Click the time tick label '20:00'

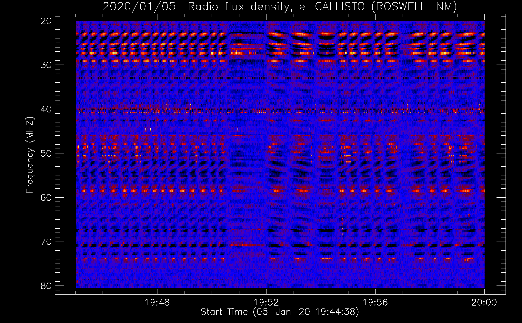pyautogui.click(x=484, y=303)
